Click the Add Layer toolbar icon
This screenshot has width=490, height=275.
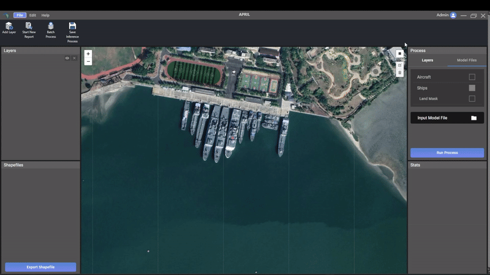coord(9,26)
